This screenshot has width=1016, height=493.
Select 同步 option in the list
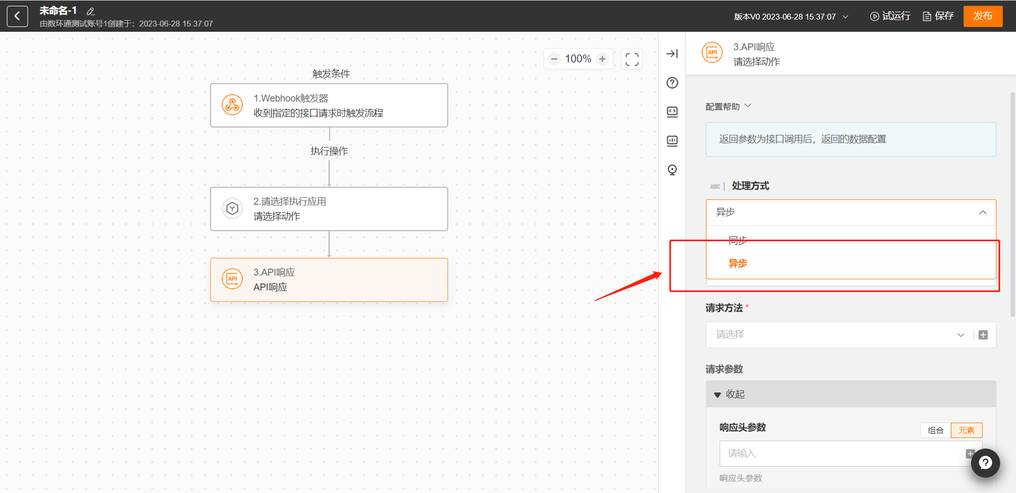tap(738, 241)
